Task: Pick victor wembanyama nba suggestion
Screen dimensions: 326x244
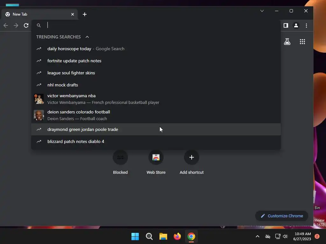Action: (156, 99)
